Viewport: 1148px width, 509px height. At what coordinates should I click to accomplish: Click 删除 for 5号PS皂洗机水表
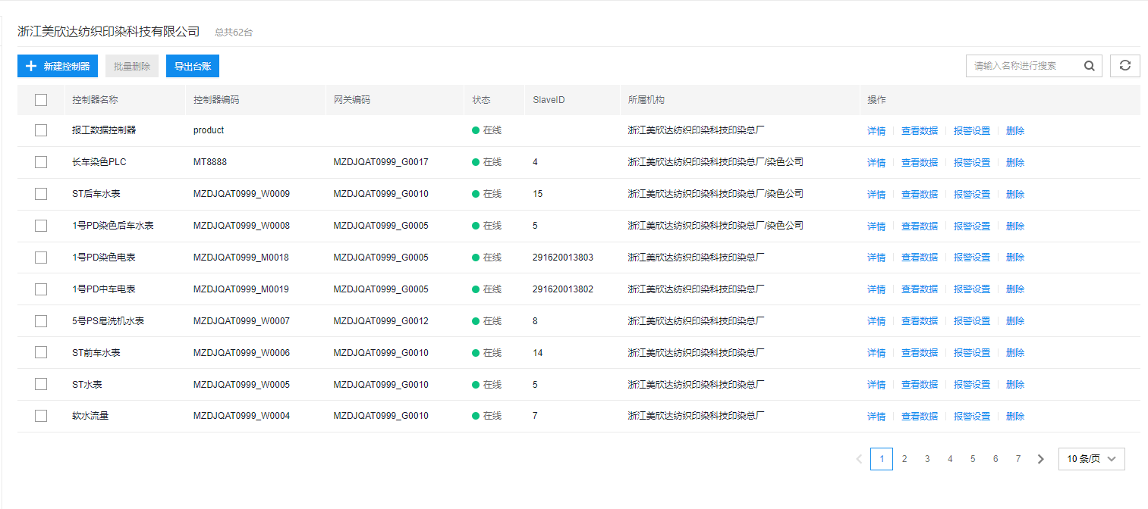coord(1015,321)
